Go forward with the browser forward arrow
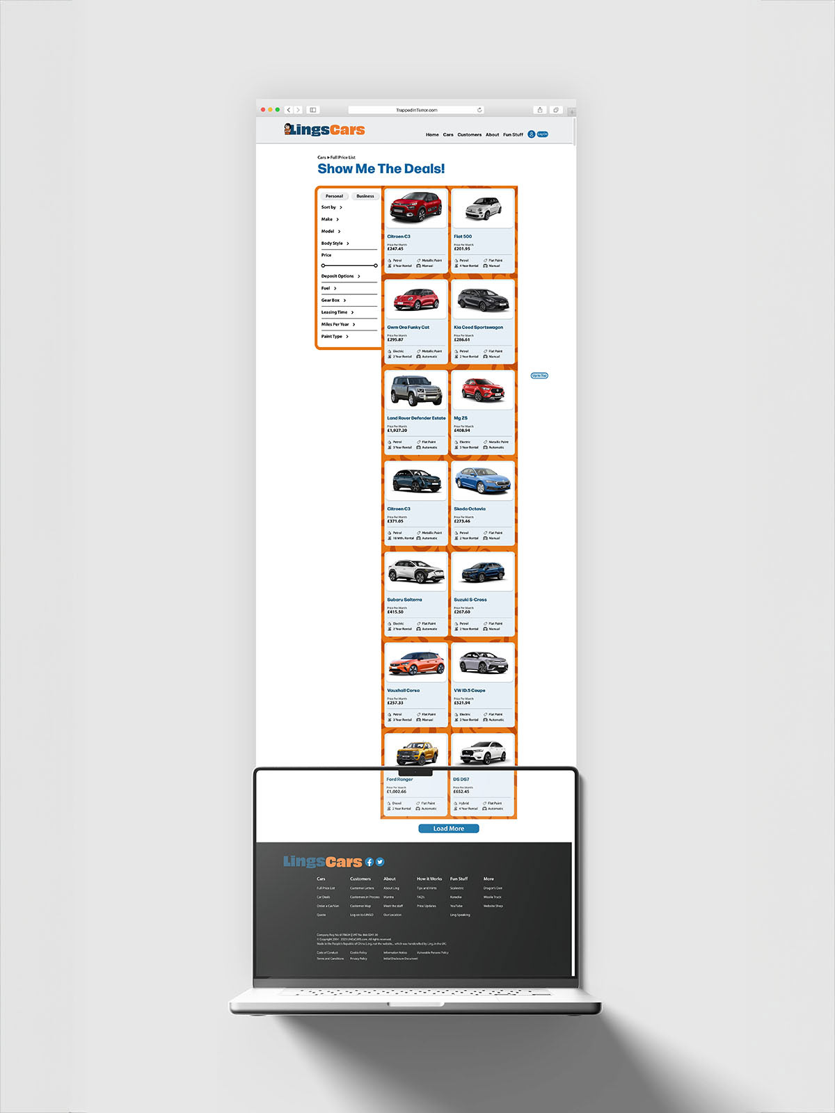The width and height of the screenshot is (835, 1113). [298, 110]
